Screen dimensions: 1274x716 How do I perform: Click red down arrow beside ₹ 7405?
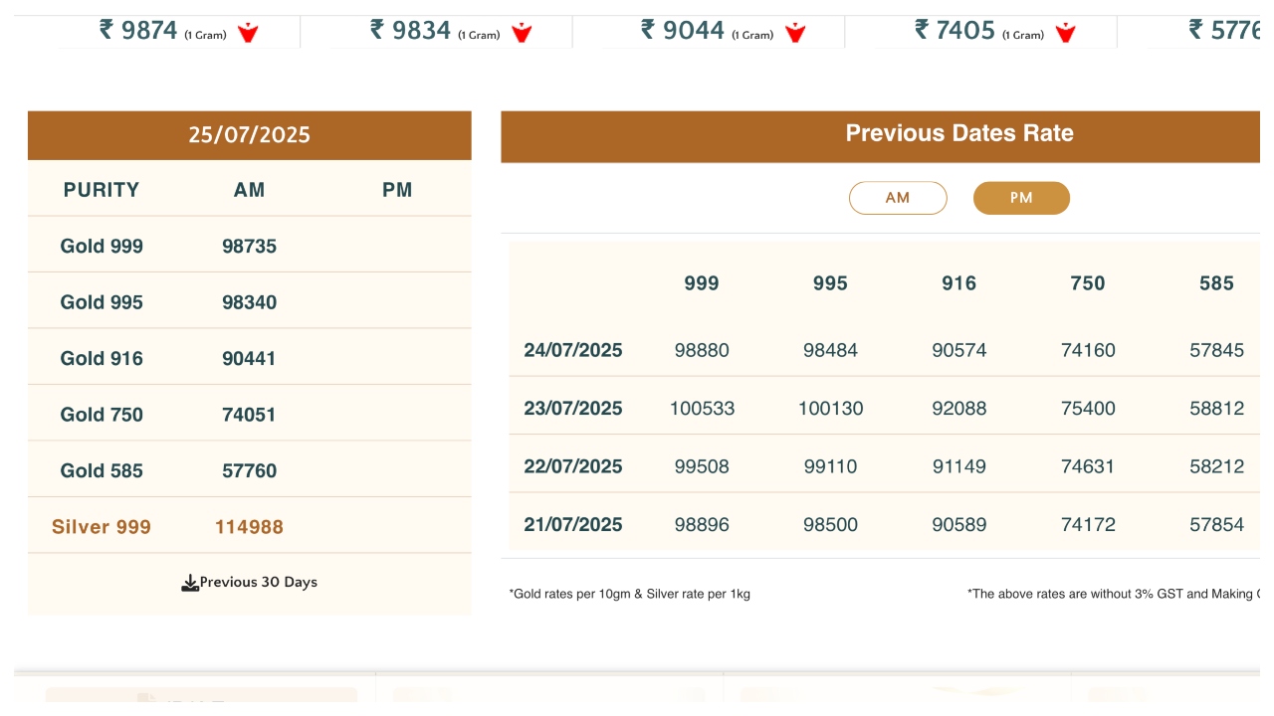point(1065,33)
